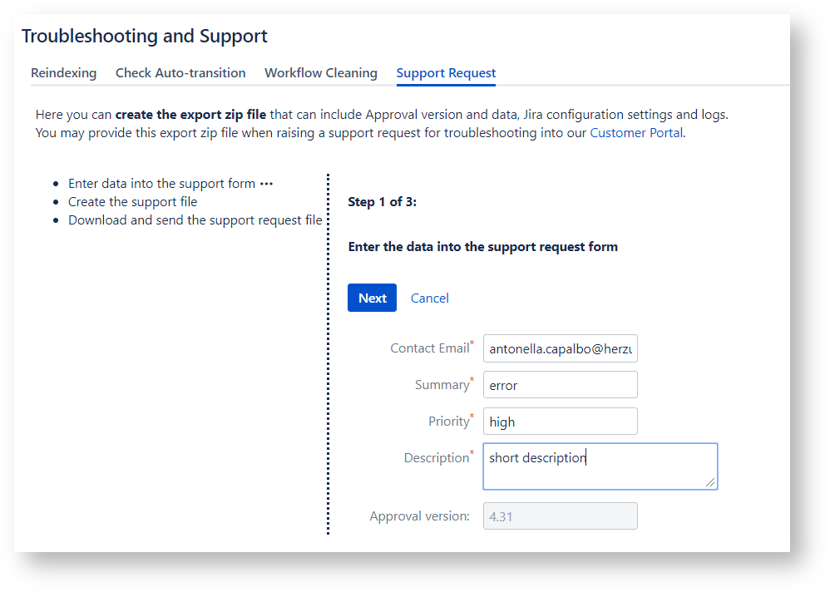Click the Priority field showing "high"

560,422
